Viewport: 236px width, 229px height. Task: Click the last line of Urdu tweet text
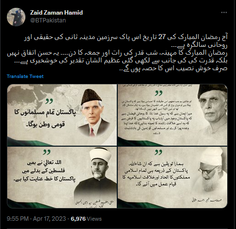(173, 68)
